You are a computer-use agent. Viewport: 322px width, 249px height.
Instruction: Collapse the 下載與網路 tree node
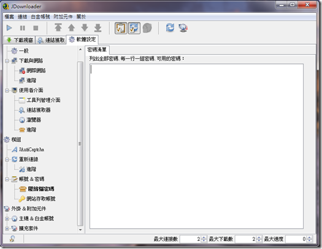pos(7,61)
